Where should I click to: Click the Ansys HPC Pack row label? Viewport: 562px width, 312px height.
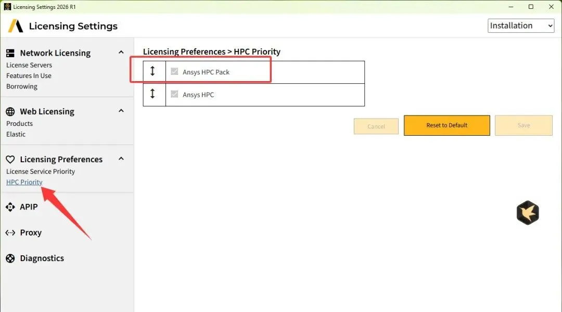pyautogui.click(x=206, y=72)
